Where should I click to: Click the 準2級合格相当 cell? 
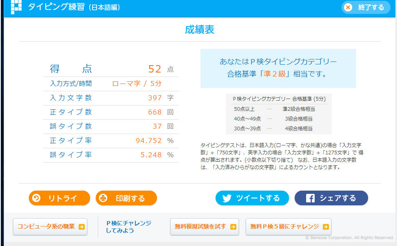[299, 109]
